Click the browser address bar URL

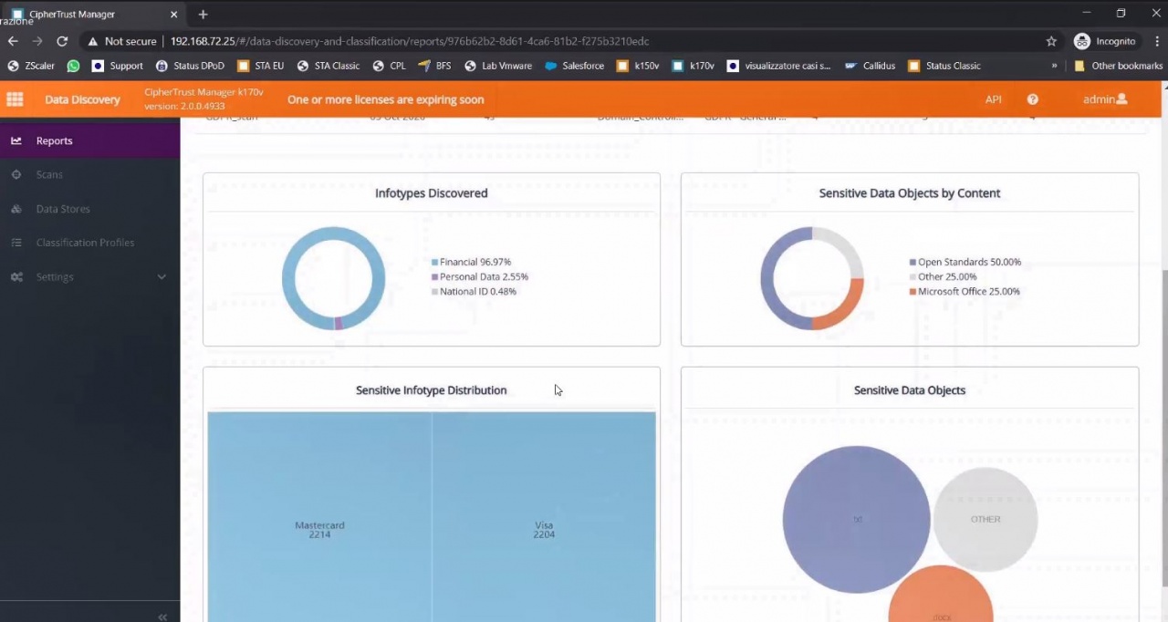tap(410, 41)
